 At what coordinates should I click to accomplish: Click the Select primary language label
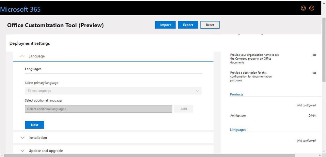[41, 83]
